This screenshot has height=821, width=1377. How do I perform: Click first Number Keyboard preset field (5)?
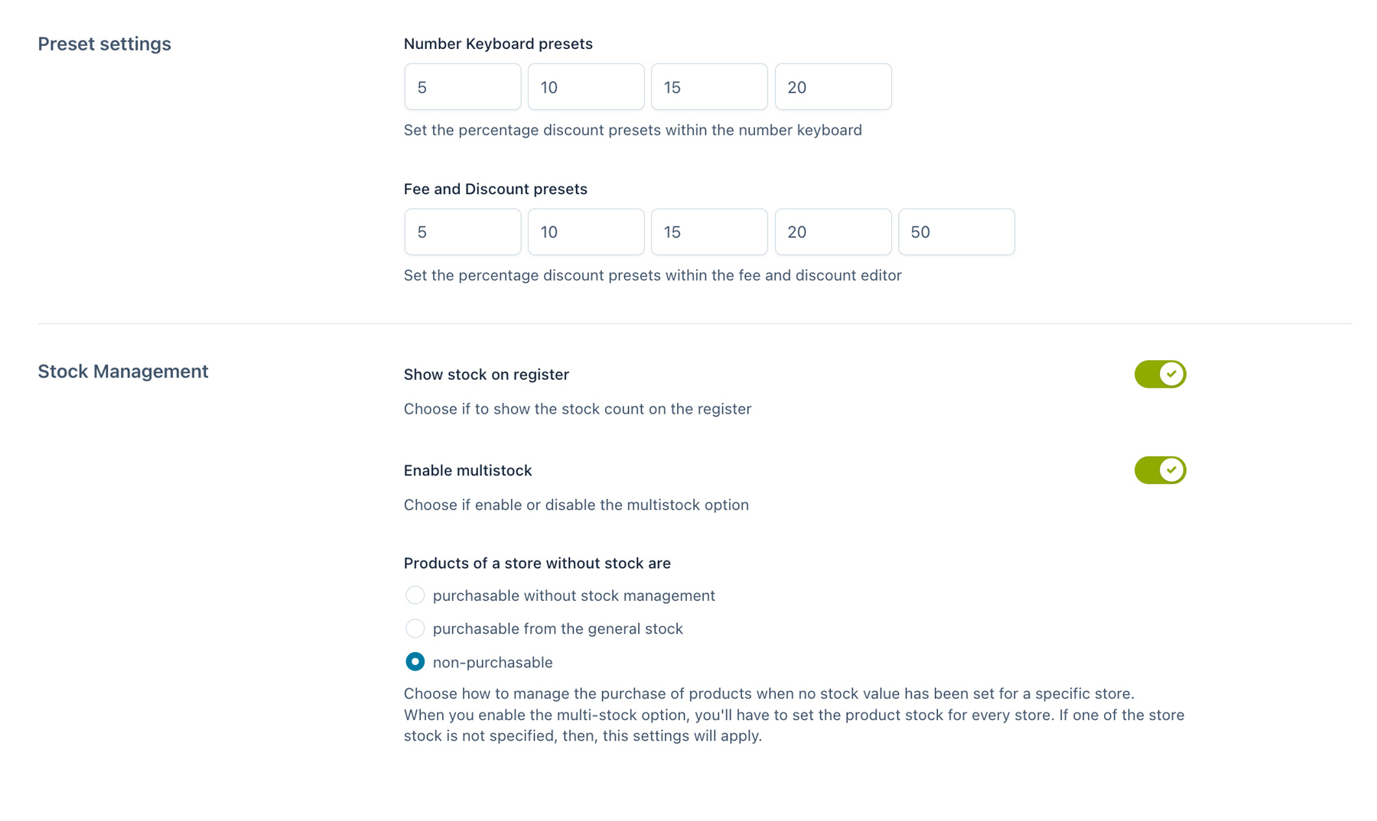[463, 87]
